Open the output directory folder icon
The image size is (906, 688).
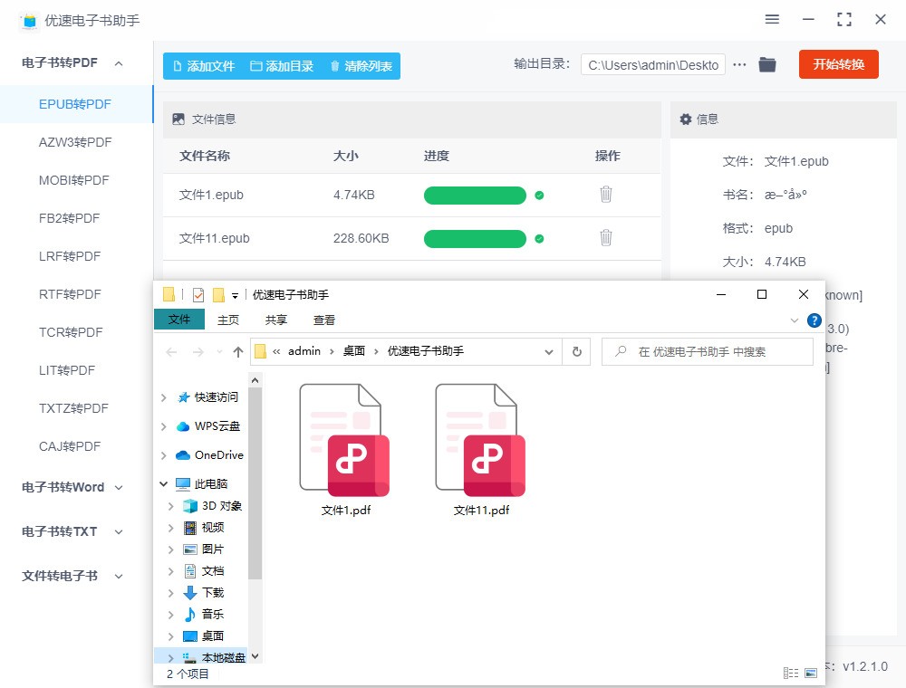pyautogui.click(x=766, y=64)
